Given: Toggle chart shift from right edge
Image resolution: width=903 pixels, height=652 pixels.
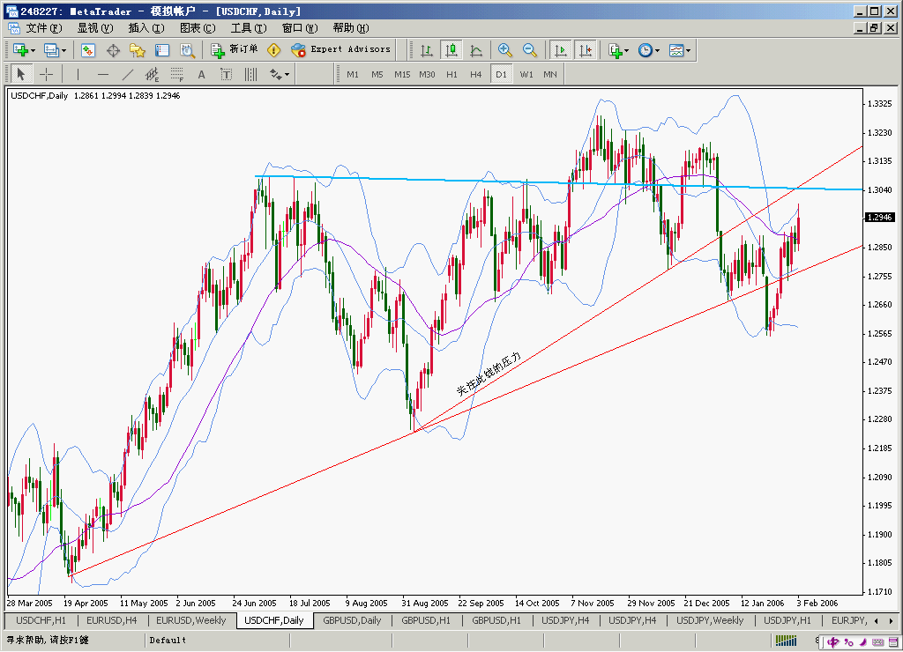Looking at the screenshot, I should tap(586, 50).
